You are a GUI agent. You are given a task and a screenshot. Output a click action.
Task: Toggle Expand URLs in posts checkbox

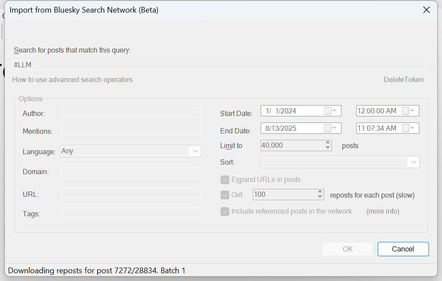[x=225, y=180]
